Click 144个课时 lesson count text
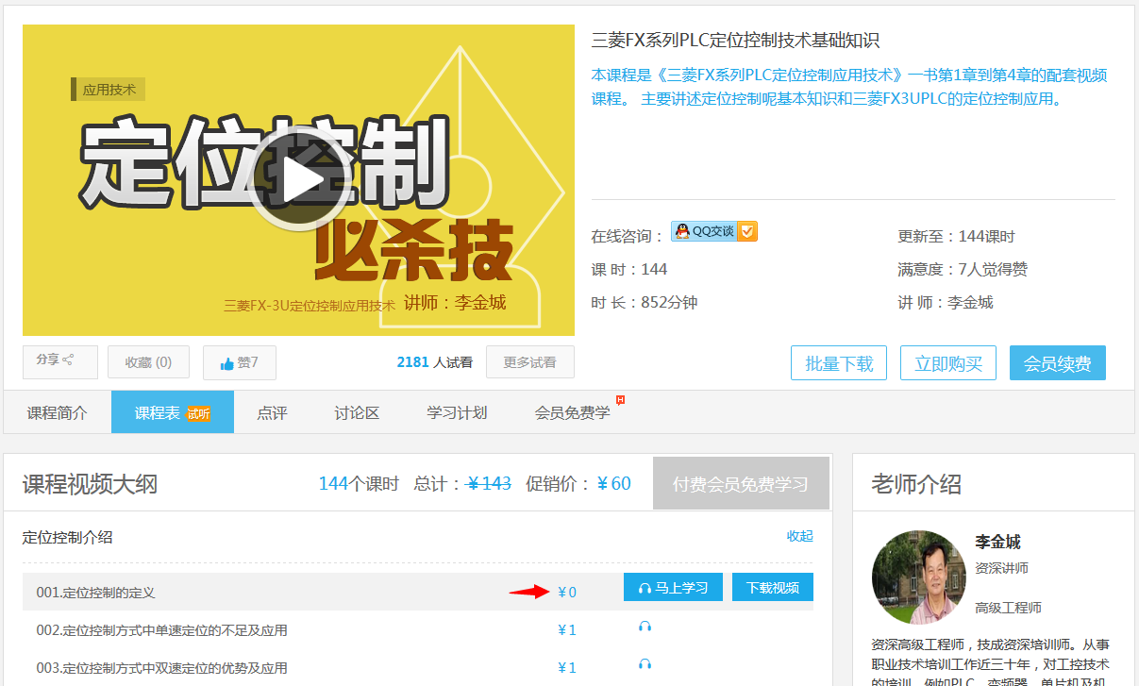 359,484
